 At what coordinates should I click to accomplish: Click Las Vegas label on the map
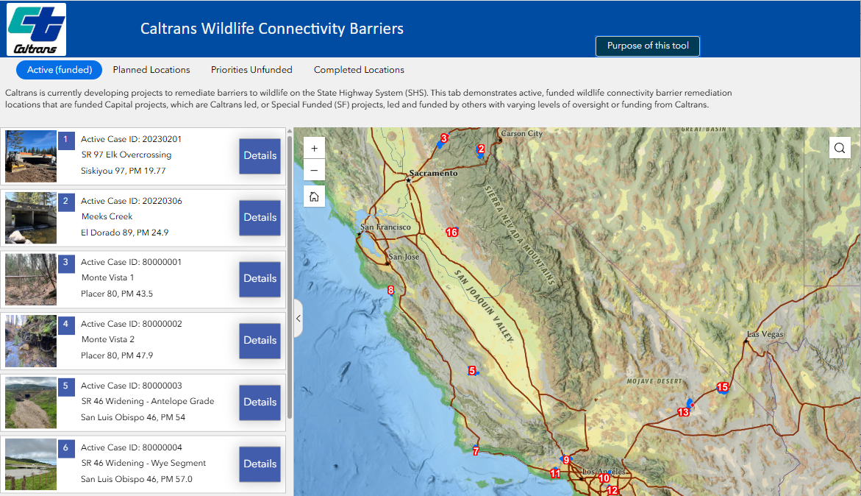765,334
